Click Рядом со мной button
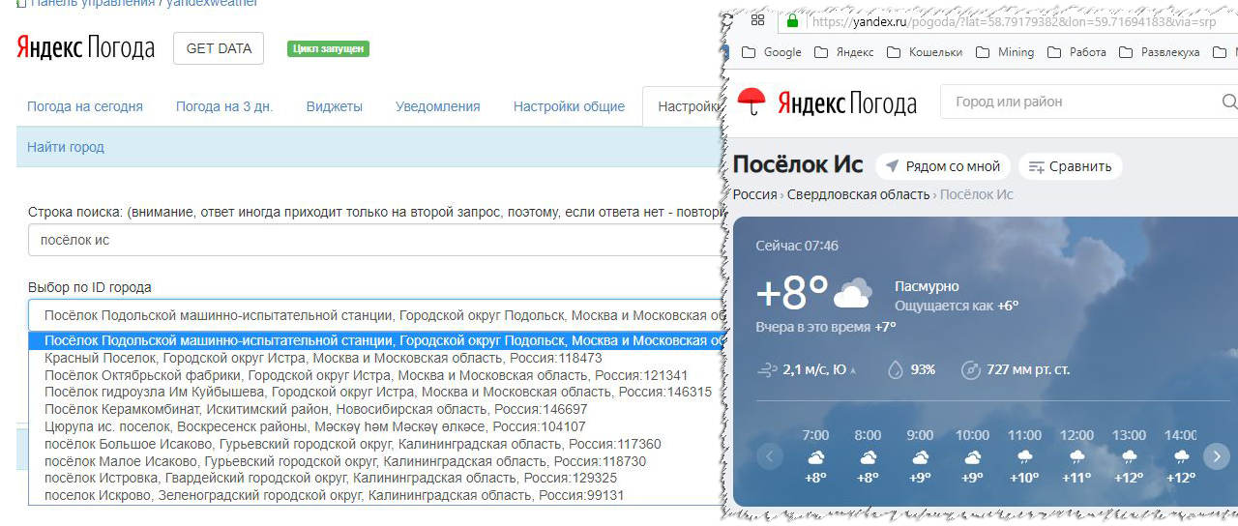This screenshot has width=1238, height=526. click(x=943, y=166)
